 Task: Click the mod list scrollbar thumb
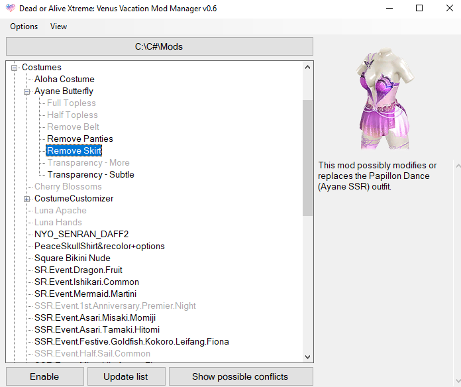(x=307, y=158)
